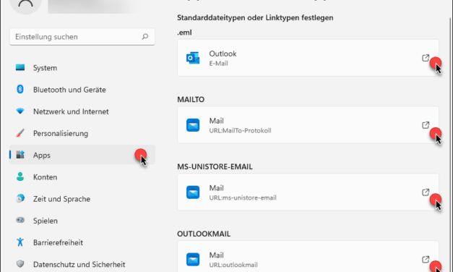
Task: Click the Mail app icon under MAILTO
Action: click(193, 125)
